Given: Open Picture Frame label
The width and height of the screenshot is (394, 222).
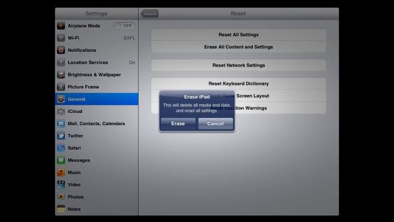Looking at the screenshot, I should tap(84, 87).
